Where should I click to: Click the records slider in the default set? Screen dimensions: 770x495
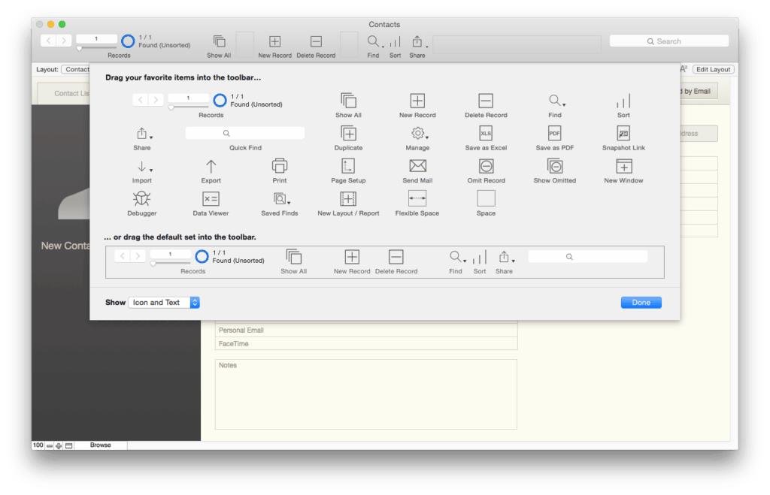click(x=171, y=264)
